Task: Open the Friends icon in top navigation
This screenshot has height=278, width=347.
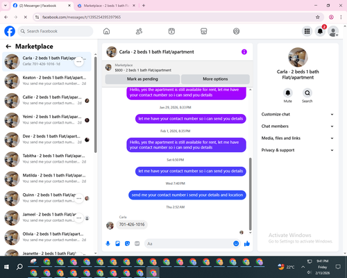Action: tap(139, 31)
